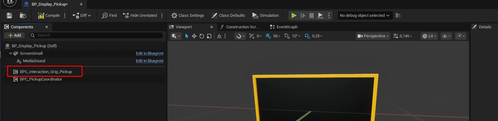
Task: Click the Stop button
Action: pos(312,16)
